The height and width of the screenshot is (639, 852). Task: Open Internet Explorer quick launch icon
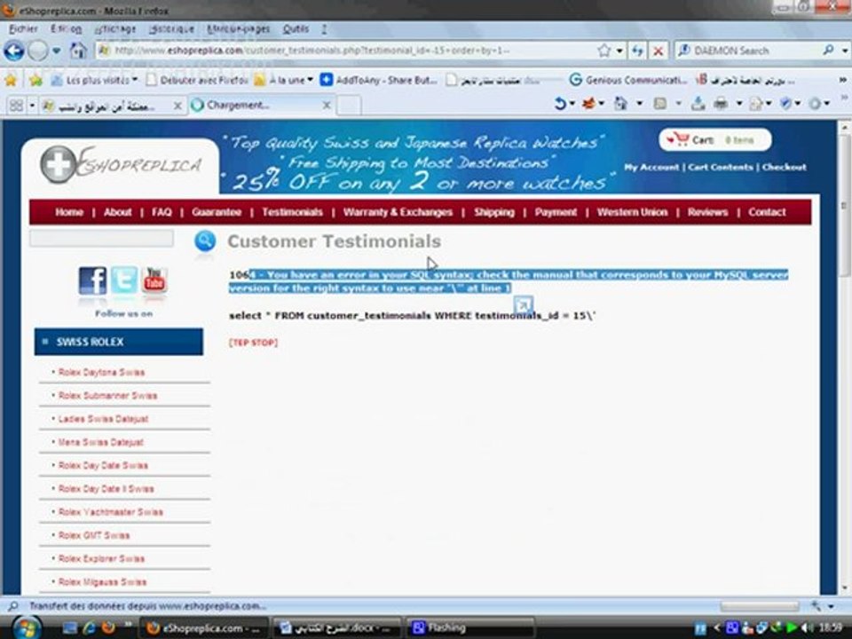pyautogui.click(x=90, y=628)
